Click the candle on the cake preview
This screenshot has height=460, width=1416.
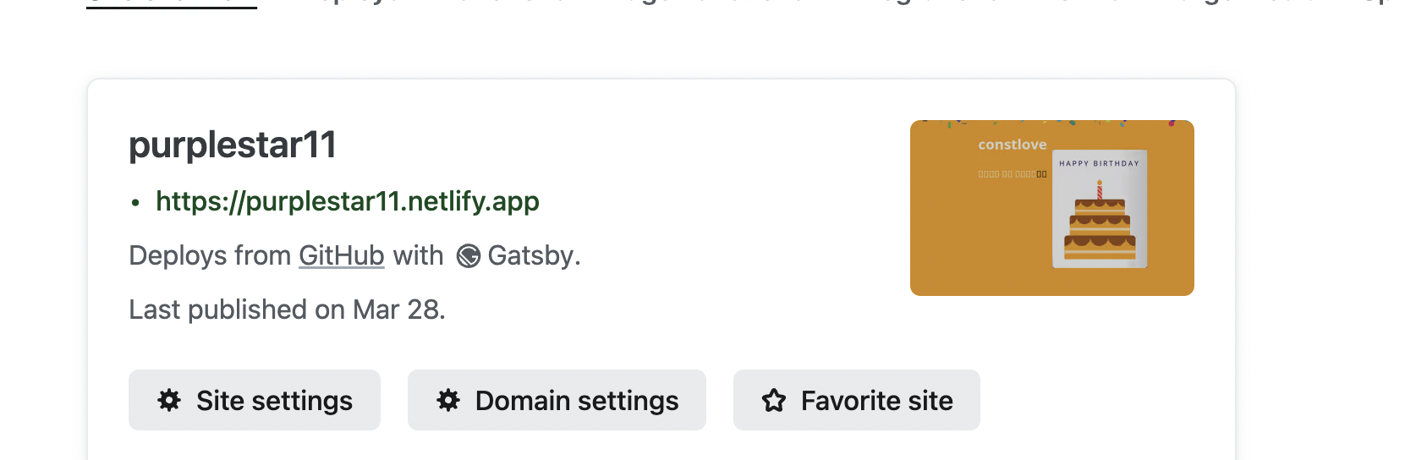pyautogui.click(x=1100, y=189)
